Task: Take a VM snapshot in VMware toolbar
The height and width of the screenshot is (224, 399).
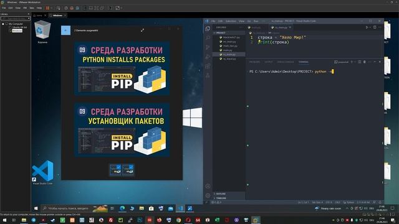Action: [x=66, y=8]
